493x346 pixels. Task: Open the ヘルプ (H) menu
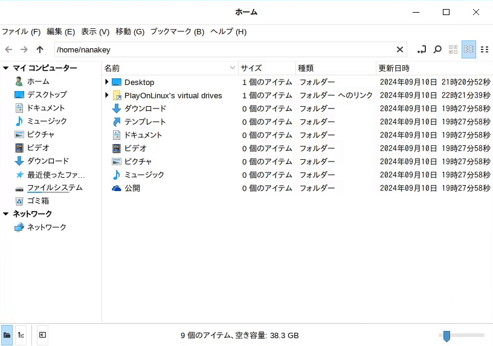coord(228,32)
